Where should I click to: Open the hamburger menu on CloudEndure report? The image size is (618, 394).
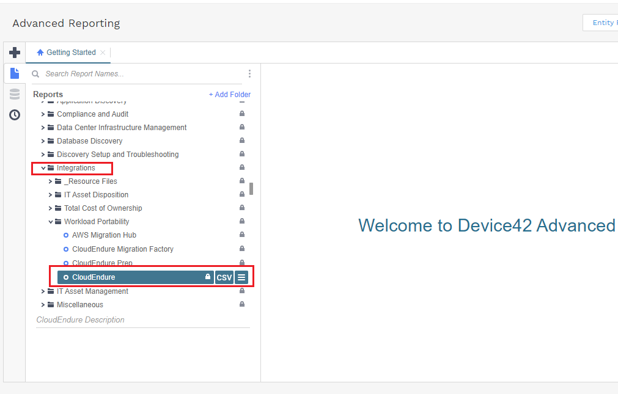pos(241,277)
